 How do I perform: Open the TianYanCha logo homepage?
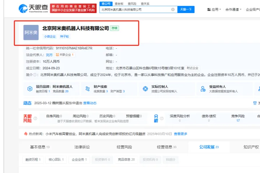[x=33, y=8]
